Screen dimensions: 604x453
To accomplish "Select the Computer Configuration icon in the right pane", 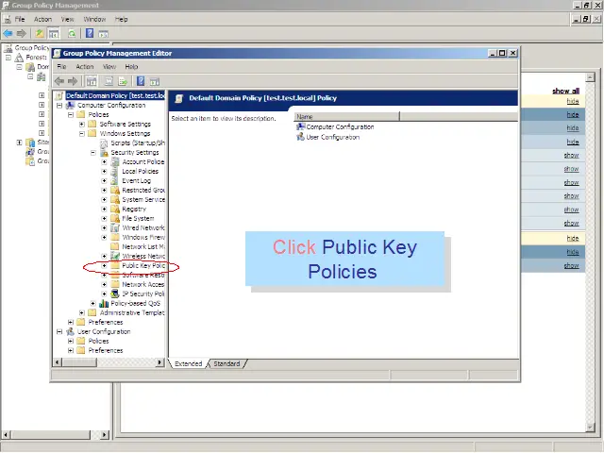I will coord(301,126).
